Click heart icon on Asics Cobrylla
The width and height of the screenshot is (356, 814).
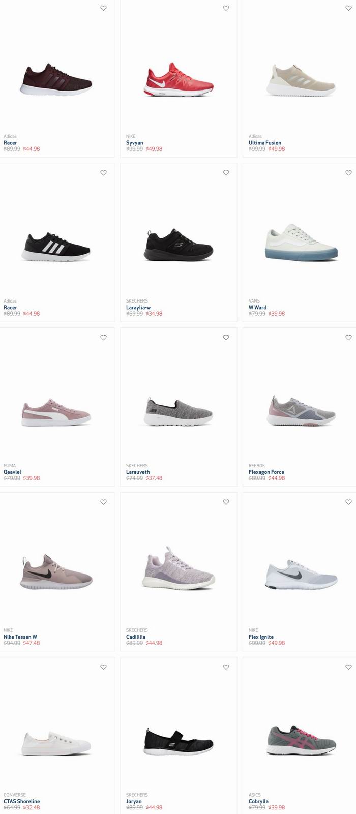(349, 667)
